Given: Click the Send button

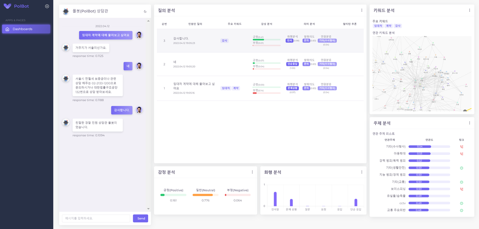Looking at the screenshot, I should pos(141,218).
